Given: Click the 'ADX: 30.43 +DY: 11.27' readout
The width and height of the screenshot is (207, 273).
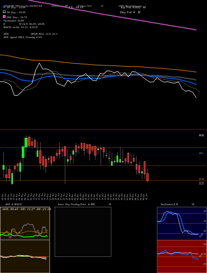Looking at the screenshot, I should (x=26, y=209).
